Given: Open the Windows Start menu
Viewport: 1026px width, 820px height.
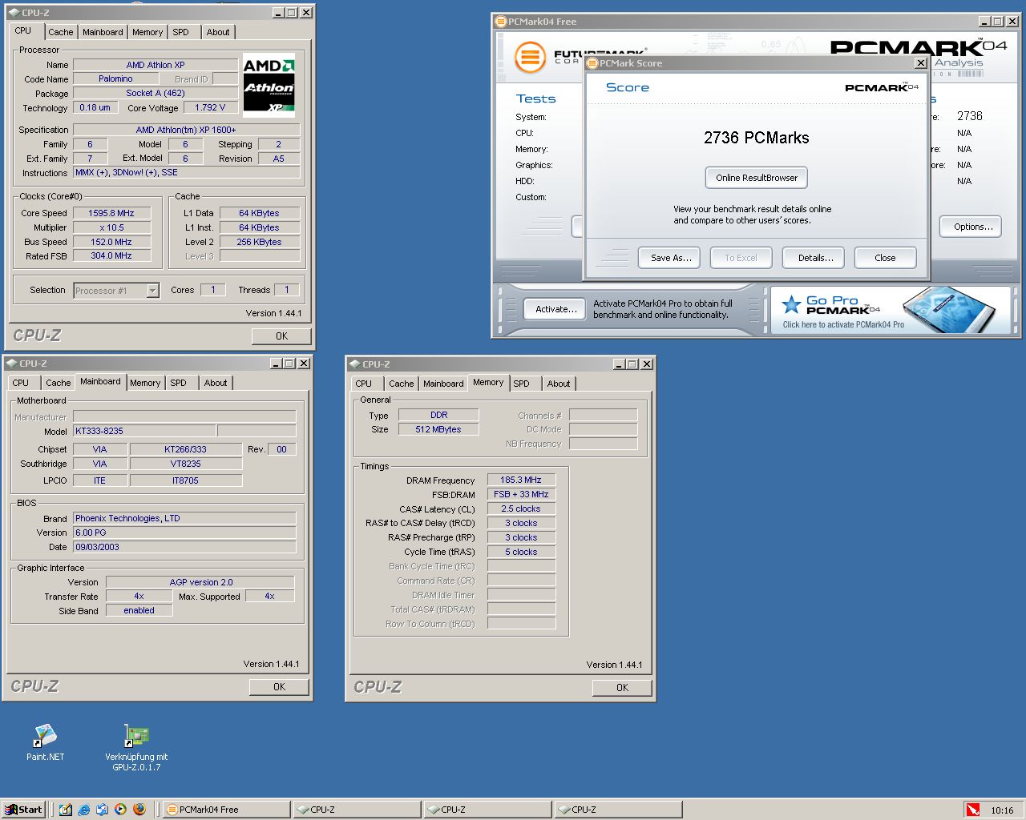Looking at the screenshot, I should point(23,810).
